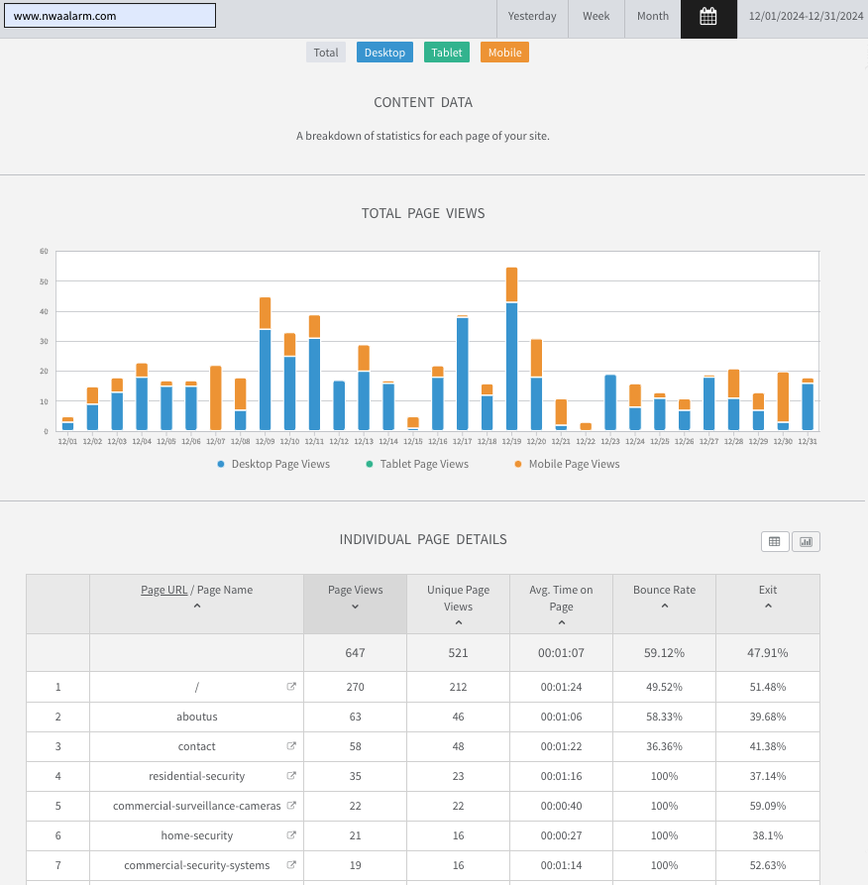Open home-security external link icon
Image resolution: width=868 pixels, height=885 pixels.
[x=291, y=835]
